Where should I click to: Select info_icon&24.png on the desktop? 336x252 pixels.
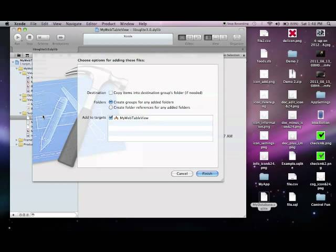click(264, 161)
